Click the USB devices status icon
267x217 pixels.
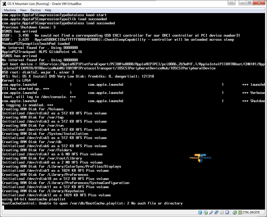coord(211,212)
